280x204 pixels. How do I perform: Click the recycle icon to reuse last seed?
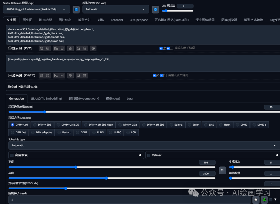click(264, 200)
